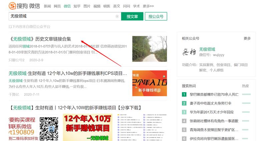The image size is (267, 141).
Task: Open the 无极领域·生财有道 CPS项目 article
Action: pos(68,73)
